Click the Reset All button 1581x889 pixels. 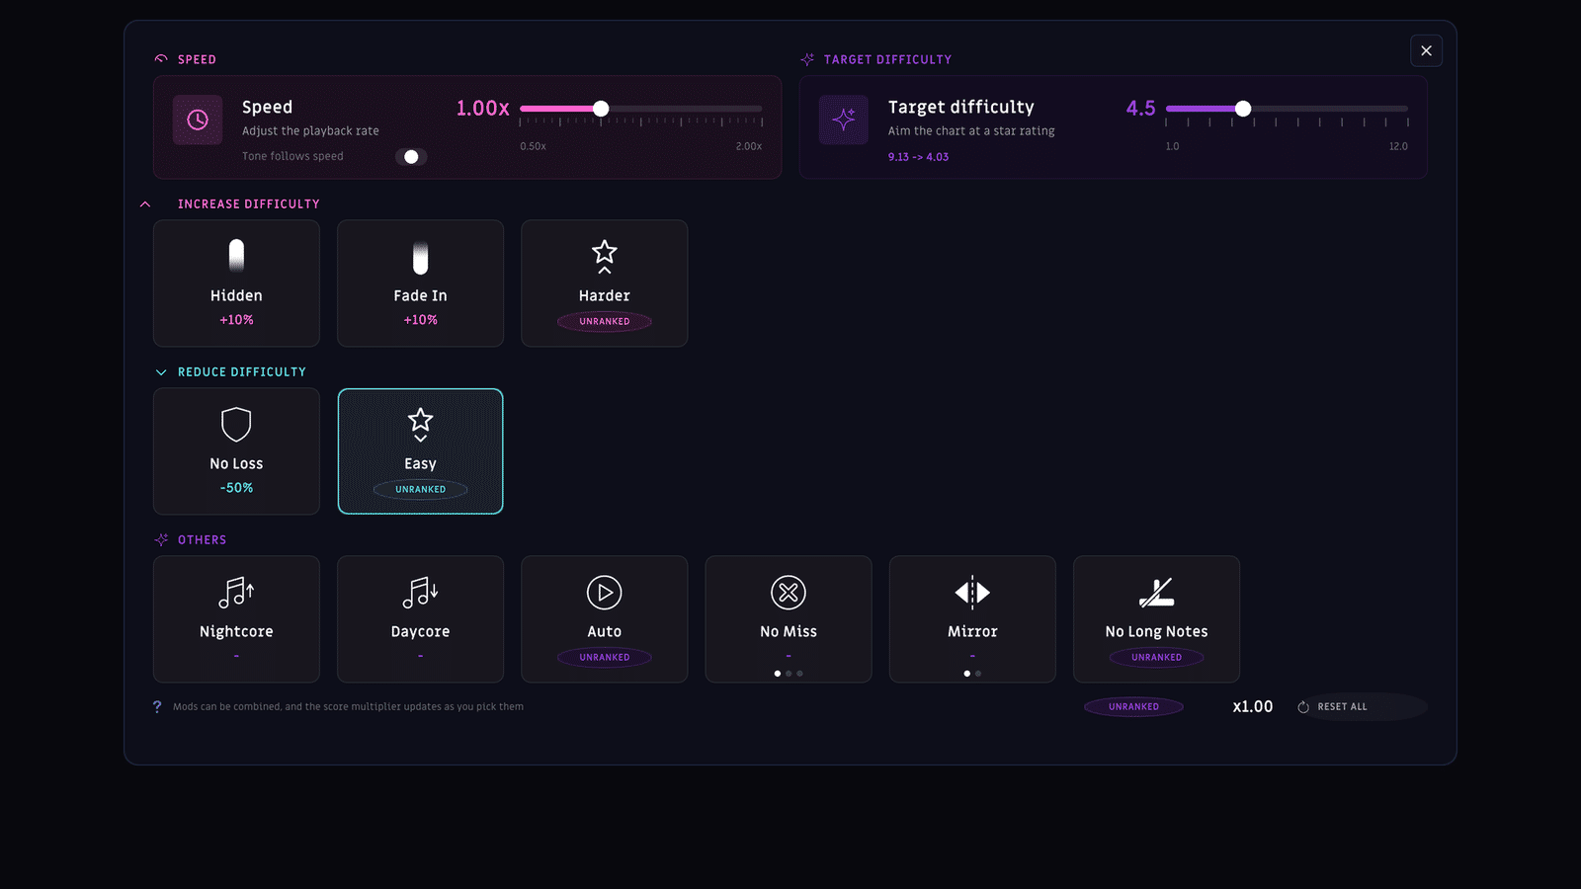(1361, 706)
